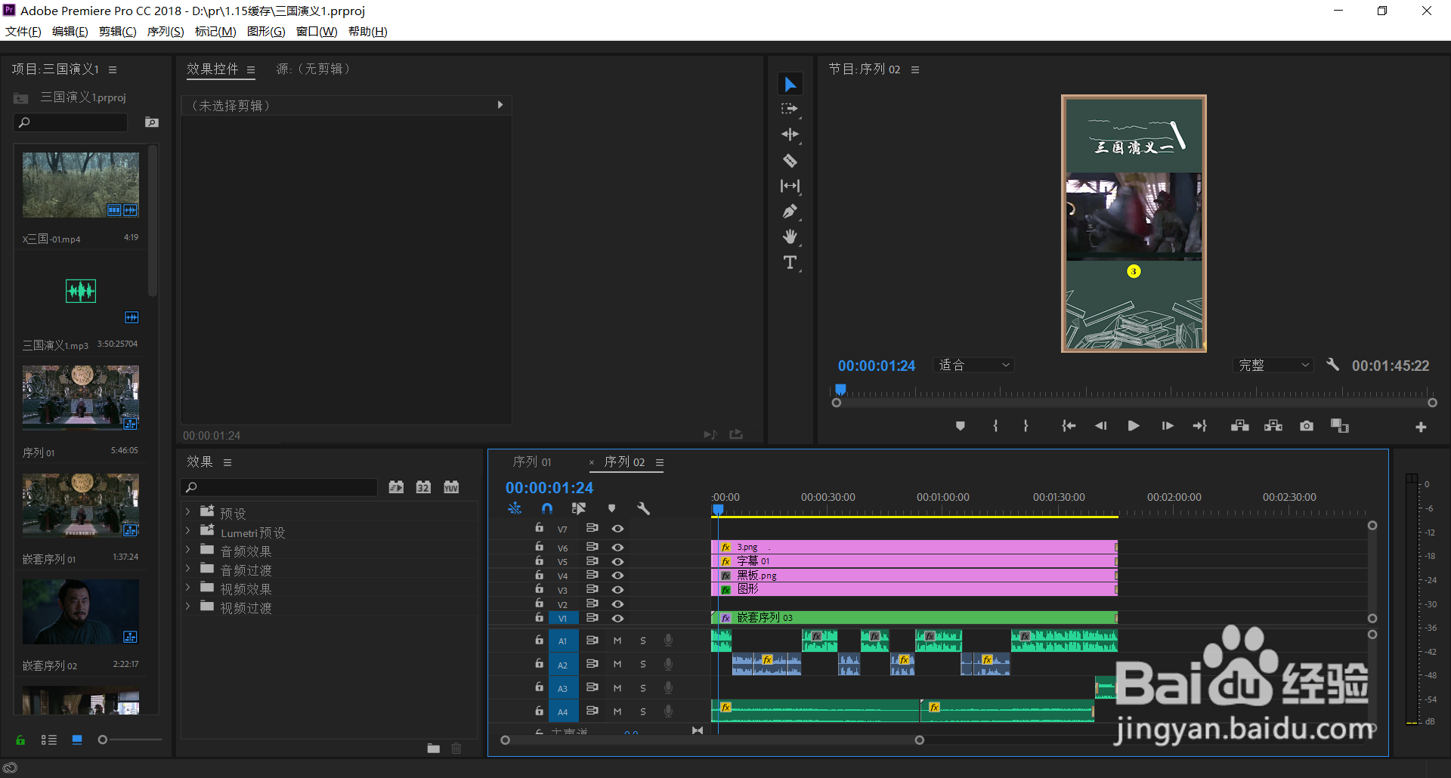Image resolution: width=1451 pixels, height=778 pixels.
Task: Hide track V6 with the eye icon
Action: [617, 547]
